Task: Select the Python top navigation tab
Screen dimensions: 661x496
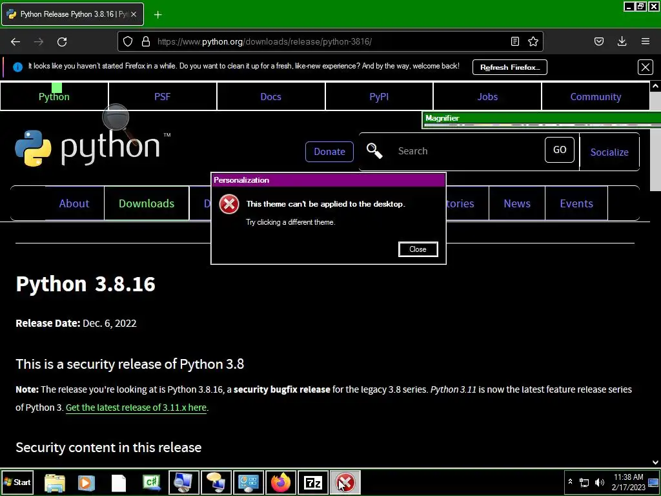Action: (54, 97)
